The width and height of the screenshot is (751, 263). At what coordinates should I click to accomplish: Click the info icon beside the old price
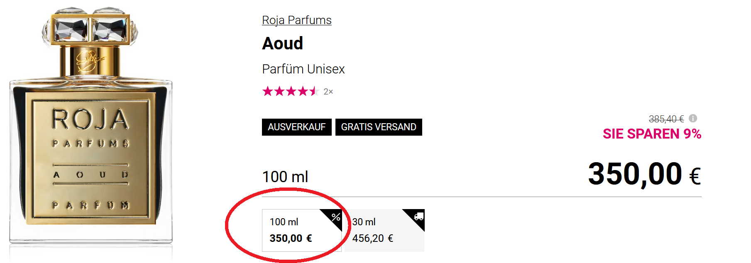pyautogui.click(x=693, y=118)
